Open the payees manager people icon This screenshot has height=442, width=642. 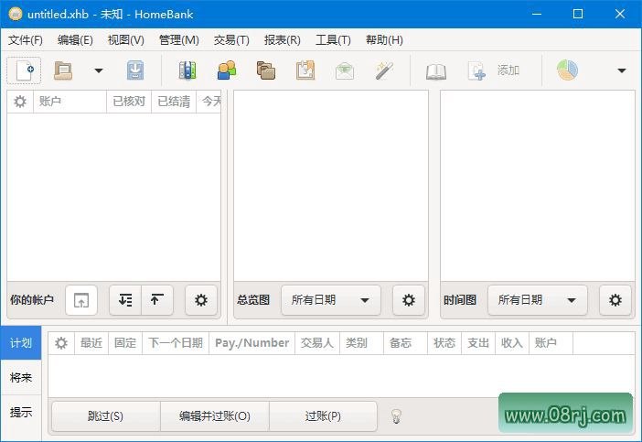pyautogui.click(x=227, y=70)
